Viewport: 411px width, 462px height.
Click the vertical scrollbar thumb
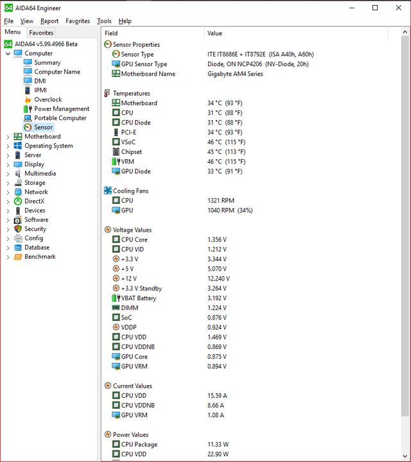click(405, 227)
